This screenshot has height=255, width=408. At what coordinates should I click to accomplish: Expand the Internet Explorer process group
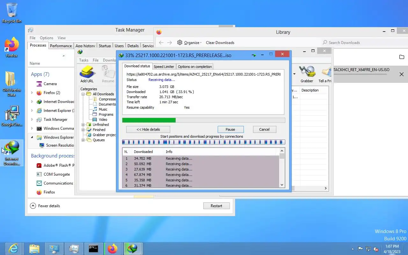(32, 111)
